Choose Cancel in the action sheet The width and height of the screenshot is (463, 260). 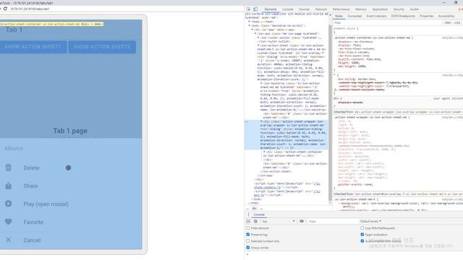point(71,240)
